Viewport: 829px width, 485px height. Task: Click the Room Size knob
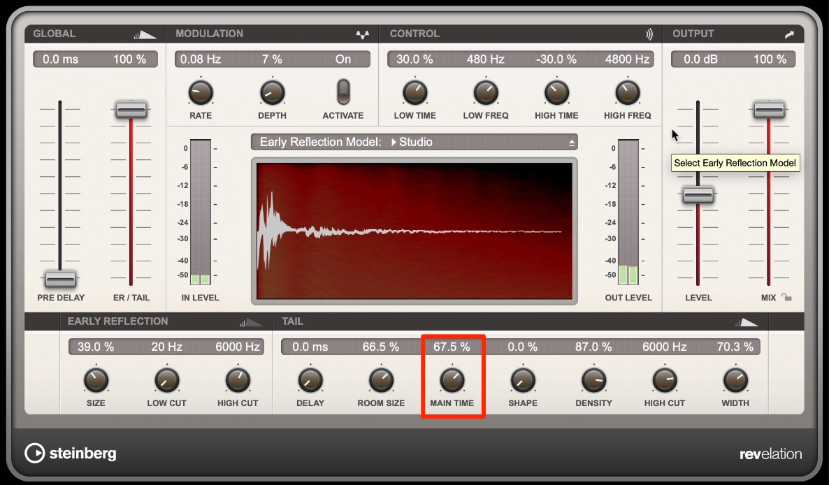coord(381,380)
